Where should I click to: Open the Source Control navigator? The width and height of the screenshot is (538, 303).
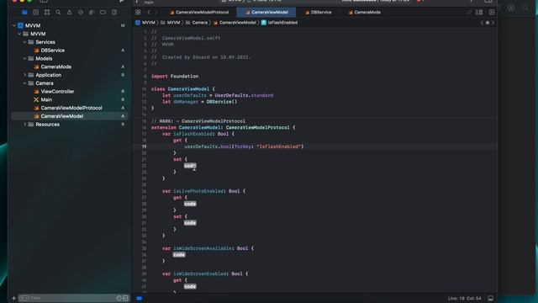(x=35, y=13)
